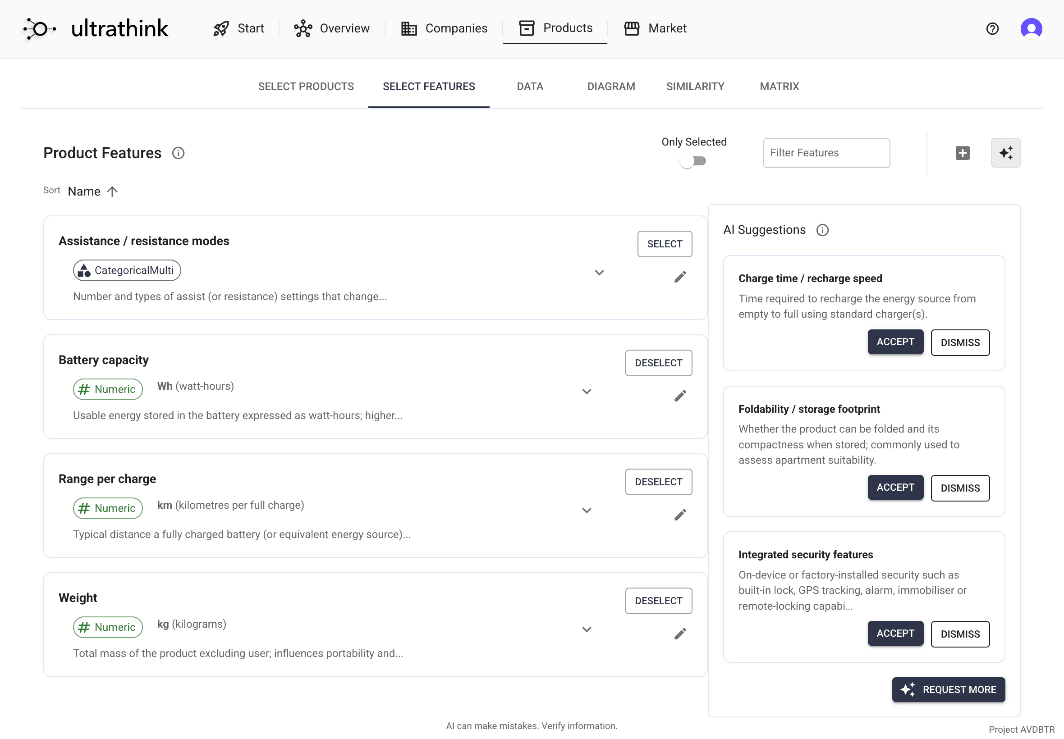Expand the Assistance / resistance modes details
The height and width of the screenshot is (739, 1064).
point(599,273)
